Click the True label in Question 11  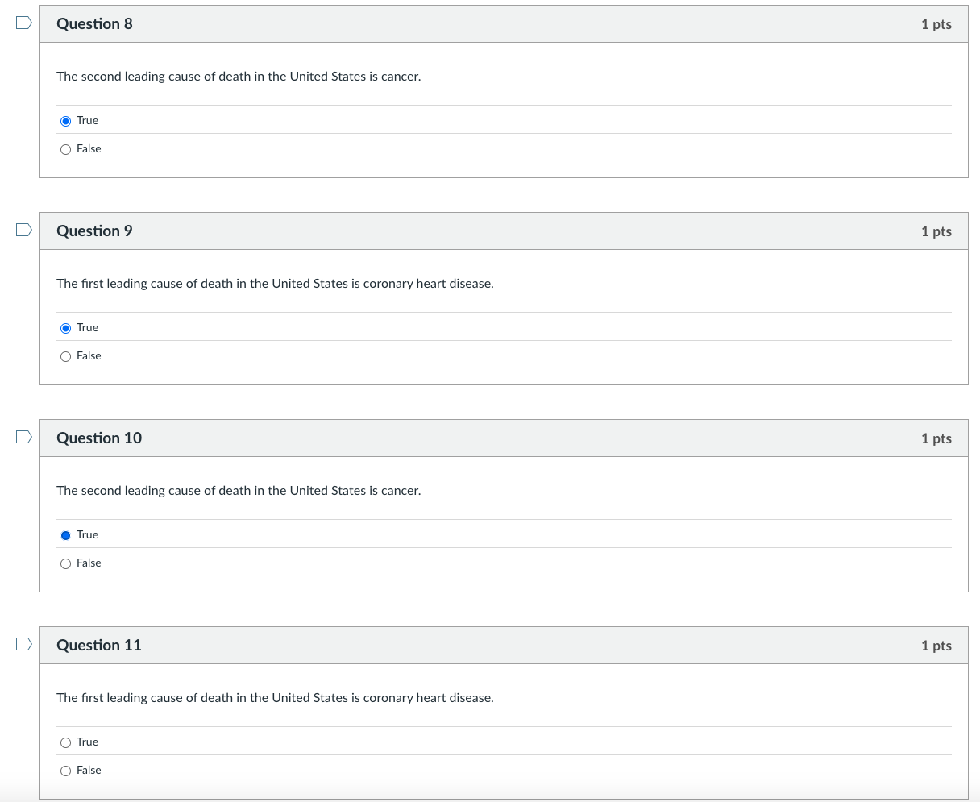click(x=87, y=742)
